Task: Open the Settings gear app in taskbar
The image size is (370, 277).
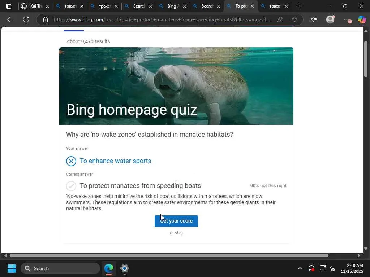Action: [124, 268]
